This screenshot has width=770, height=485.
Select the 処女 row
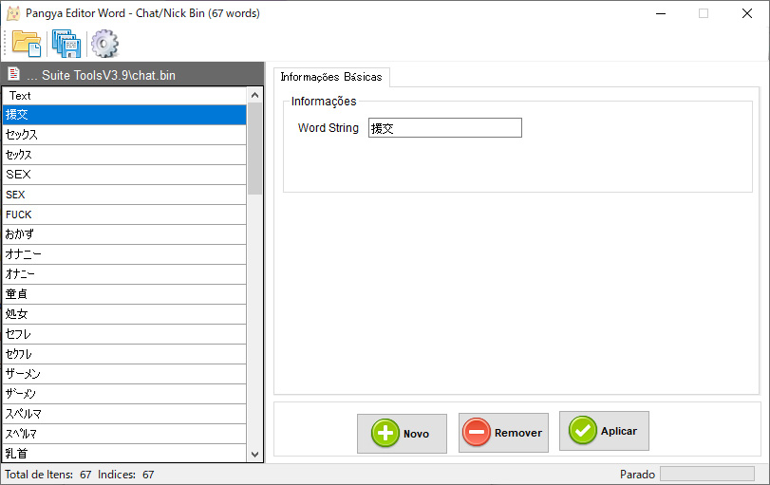[x=124, y=313]
